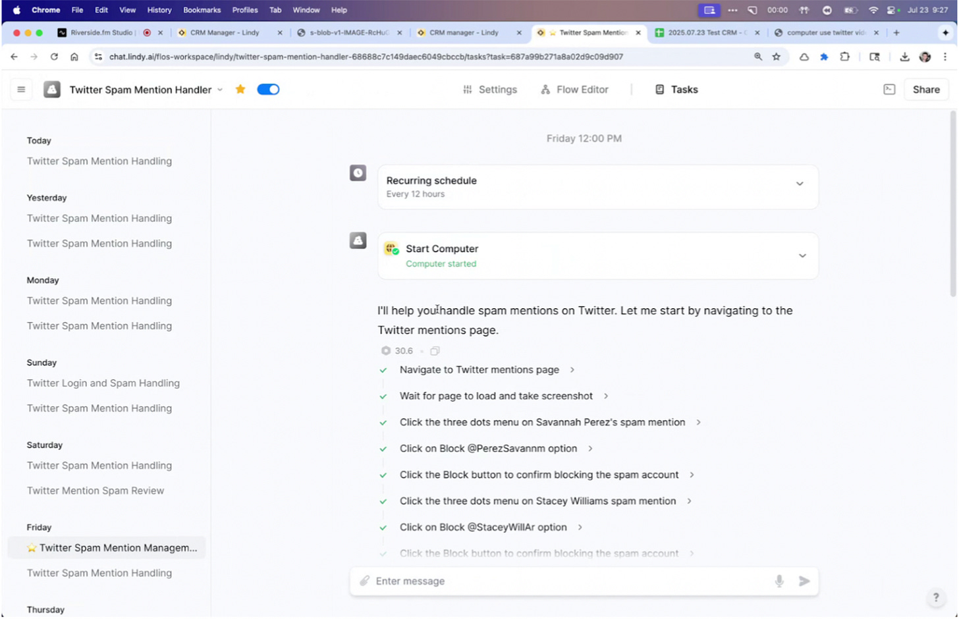Open the terminal panel icon near Share
Screen dimensions: 959x619
click(889, 90)
